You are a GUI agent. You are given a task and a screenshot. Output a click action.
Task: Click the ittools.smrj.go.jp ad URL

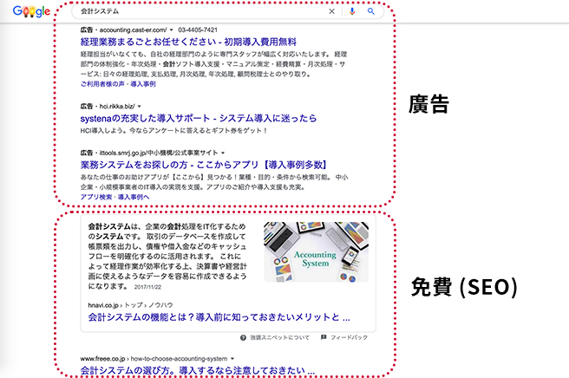[159, 153]
